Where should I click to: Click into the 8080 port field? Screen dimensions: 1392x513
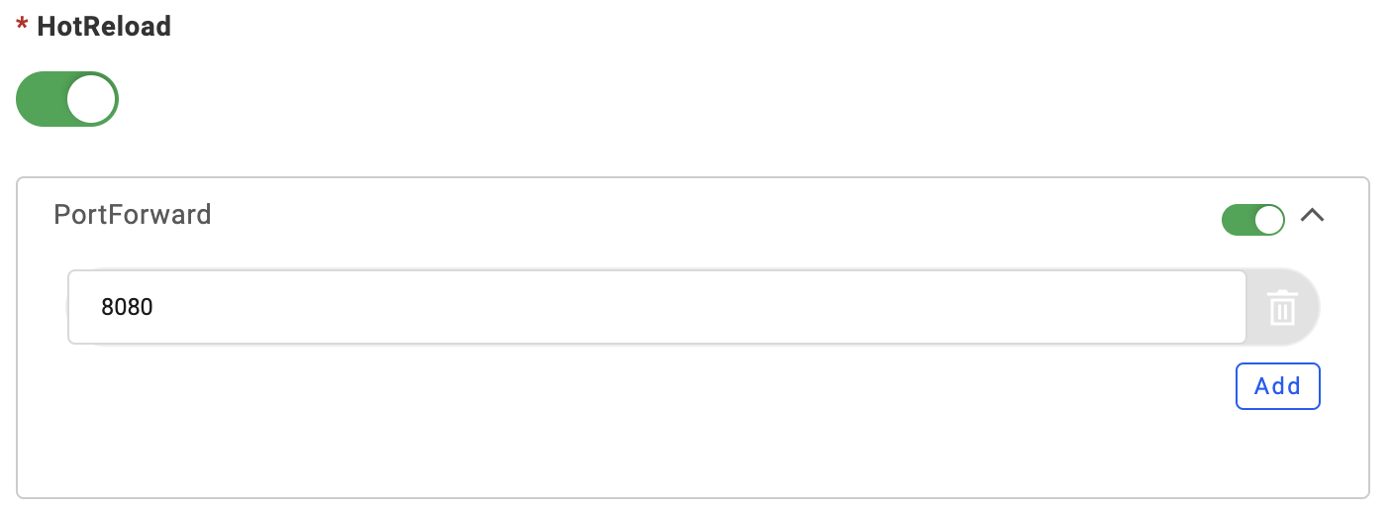[x=653, y=307]
